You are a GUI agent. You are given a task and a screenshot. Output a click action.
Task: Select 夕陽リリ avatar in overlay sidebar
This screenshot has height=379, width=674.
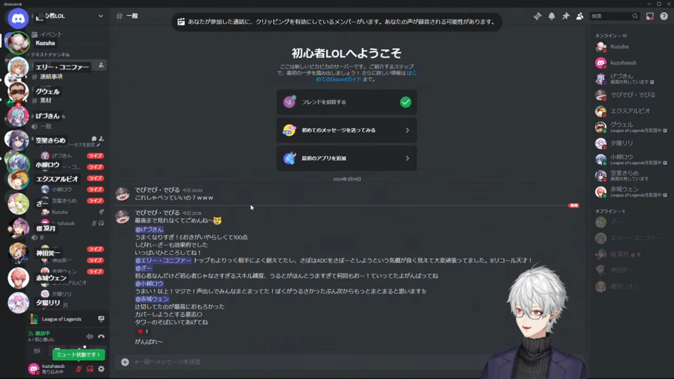click(x=18, y=303)
